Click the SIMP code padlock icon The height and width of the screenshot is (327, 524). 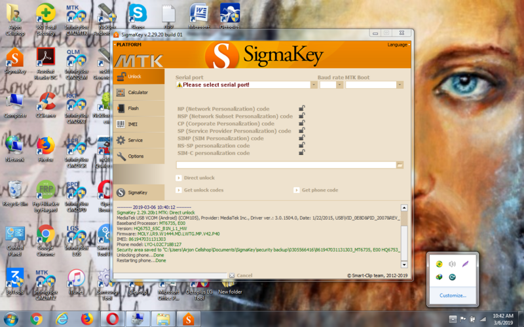(301, 138)
